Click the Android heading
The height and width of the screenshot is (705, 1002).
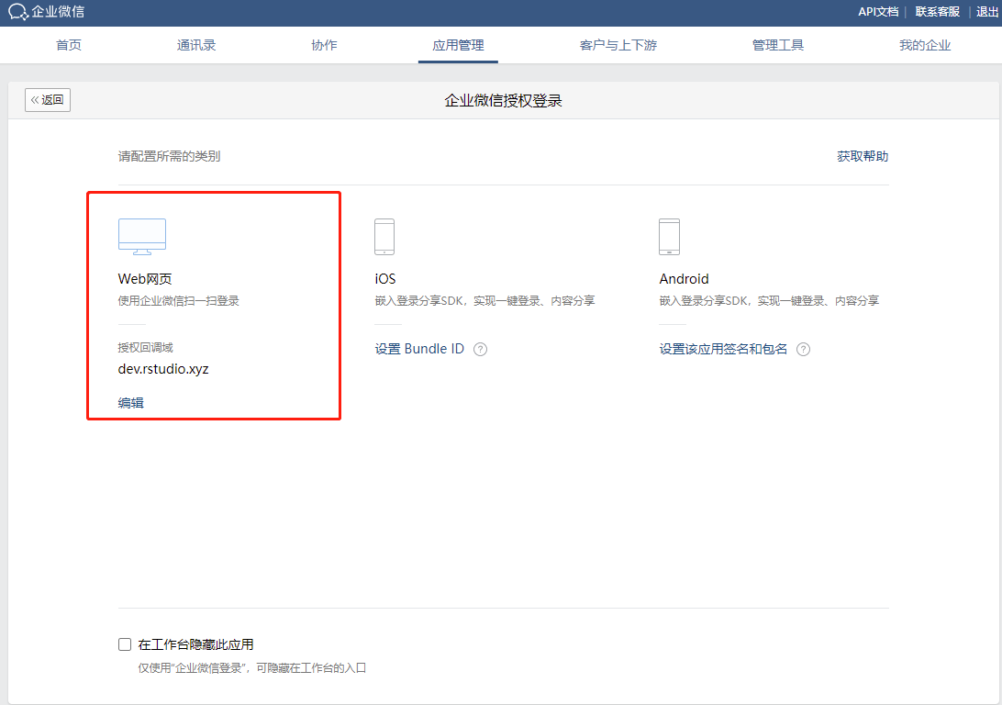684,279
